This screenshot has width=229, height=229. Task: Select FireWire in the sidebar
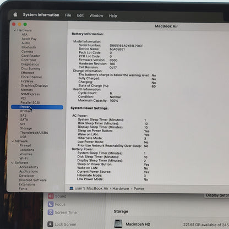(27, 81)
